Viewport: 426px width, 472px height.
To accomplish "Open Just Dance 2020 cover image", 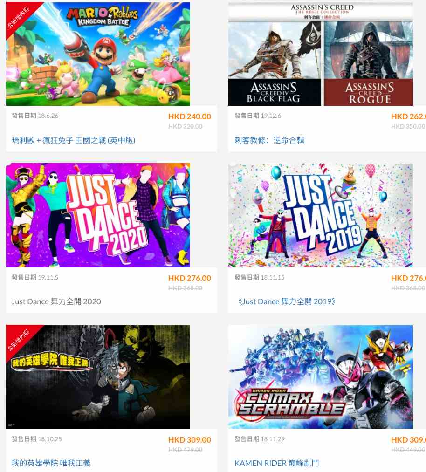I will pos(98,215).
